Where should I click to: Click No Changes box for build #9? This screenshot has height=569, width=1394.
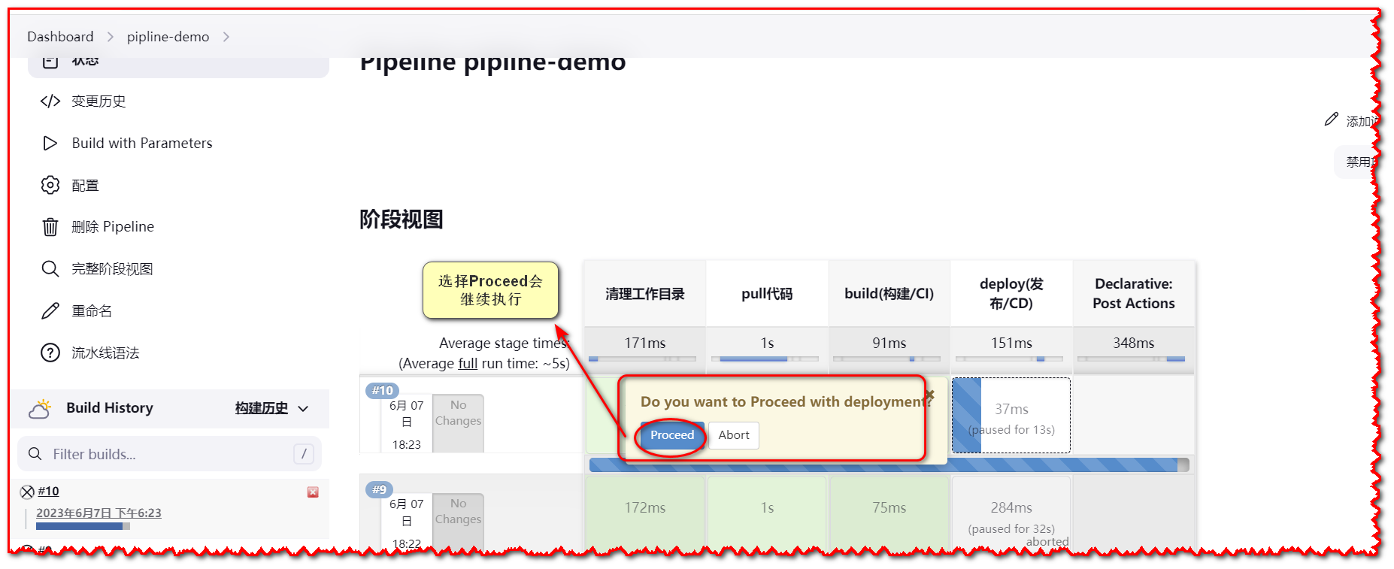tap(458, 521)
